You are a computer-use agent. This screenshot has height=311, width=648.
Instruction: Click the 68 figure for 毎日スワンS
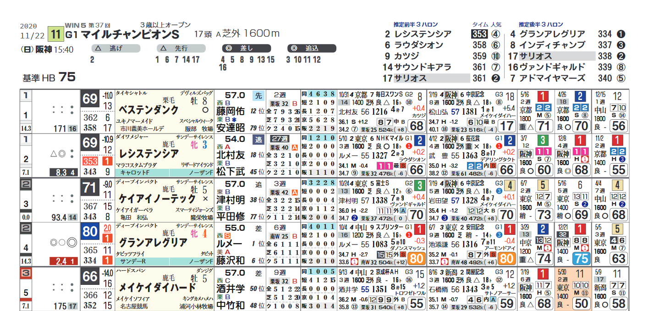[416, 126]
